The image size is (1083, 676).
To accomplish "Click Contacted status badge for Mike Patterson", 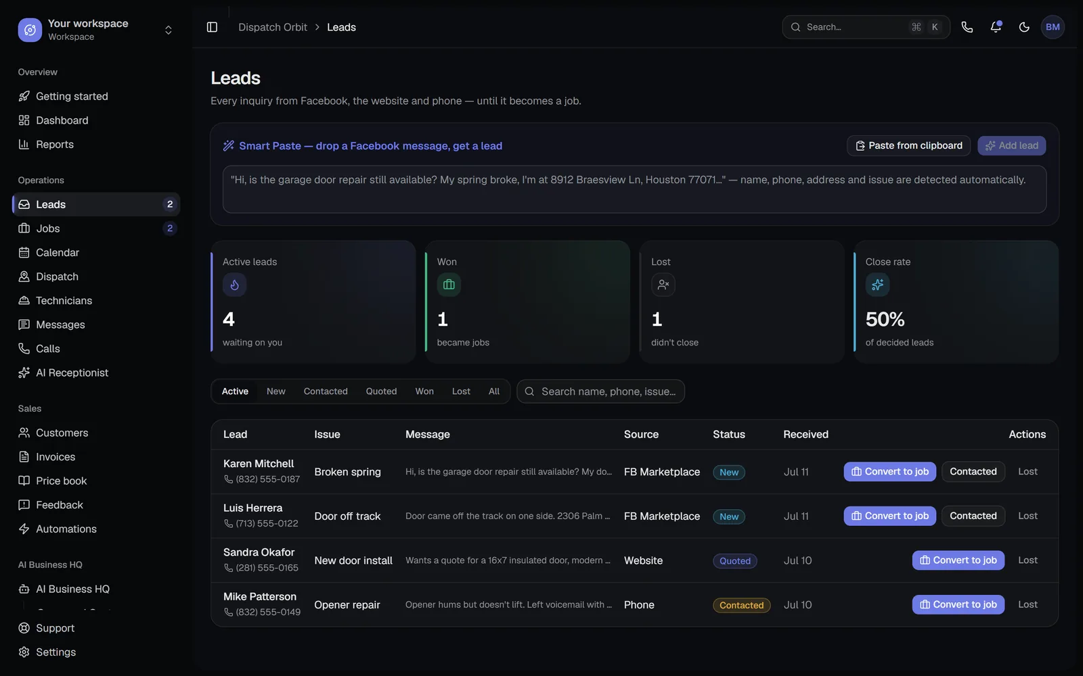I will coord(741,605).
